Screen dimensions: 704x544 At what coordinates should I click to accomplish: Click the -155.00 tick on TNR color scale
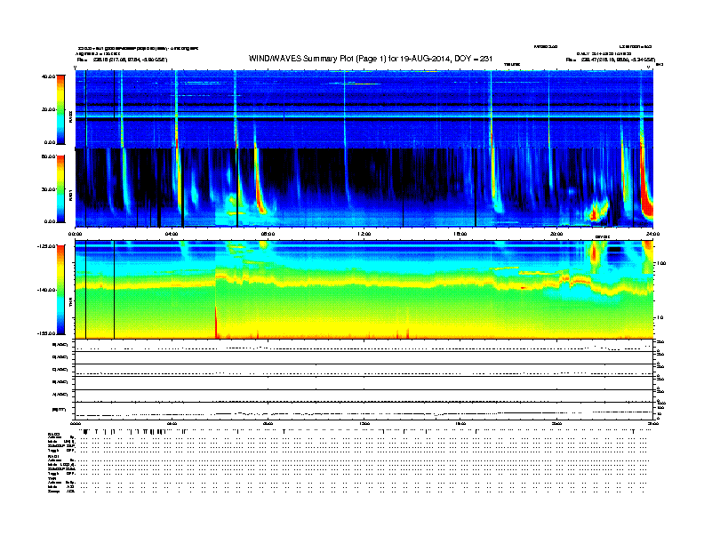click(46, 333)
